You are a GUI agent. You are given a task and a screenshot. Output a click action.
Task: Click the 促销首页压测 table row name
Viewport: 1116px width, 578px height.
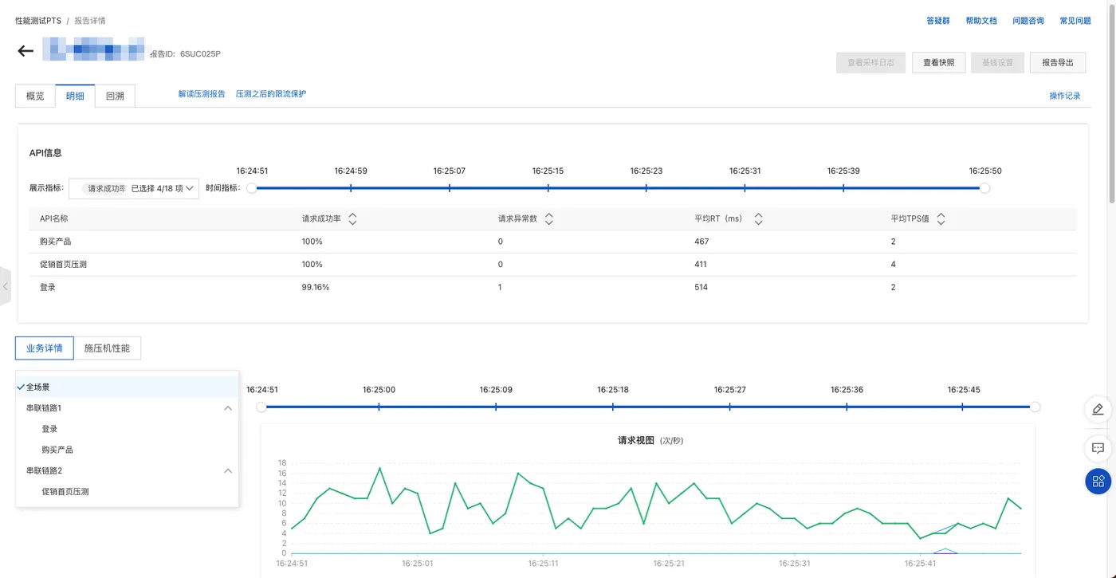64,264
